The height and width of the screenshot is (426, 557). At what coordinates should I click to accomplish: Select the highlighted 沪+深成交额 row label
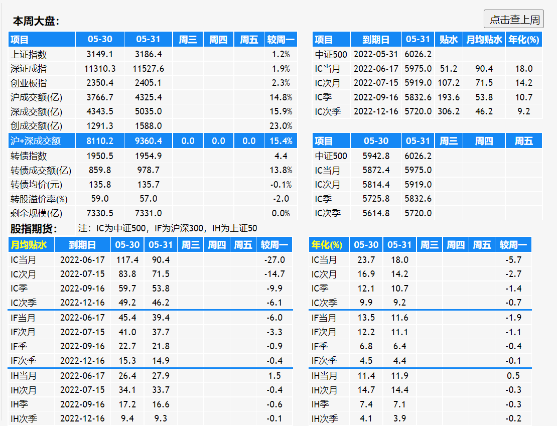[36, 141]
